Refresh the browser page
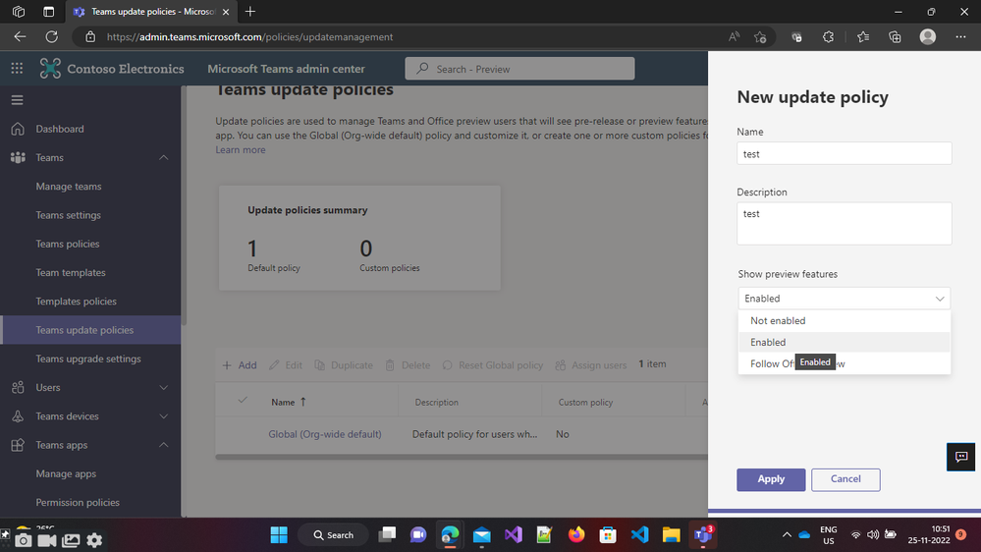Image resolution: width=981 pixels, height=552 pixels. 51,37
